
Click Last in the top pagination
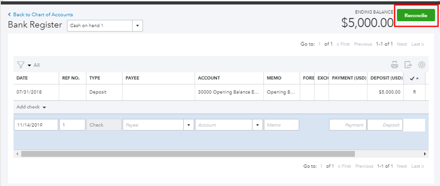[x=418, y=44]
